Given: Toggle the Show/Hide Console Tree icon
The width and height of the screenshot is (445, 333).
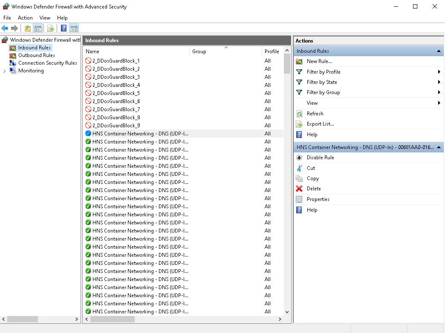Looking at the screenshot, I should coord(38,29).
